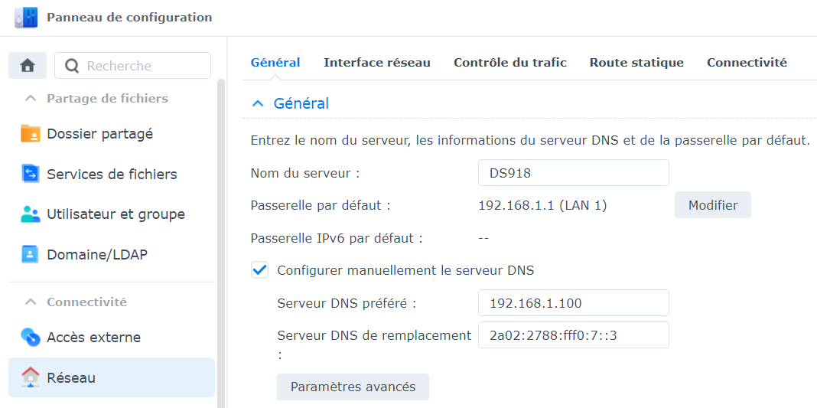The width and height of the screenshot is (817, 408).
Task: Click the Modifier gateway button
Action: pyautogui.click(x=713, y=205)
